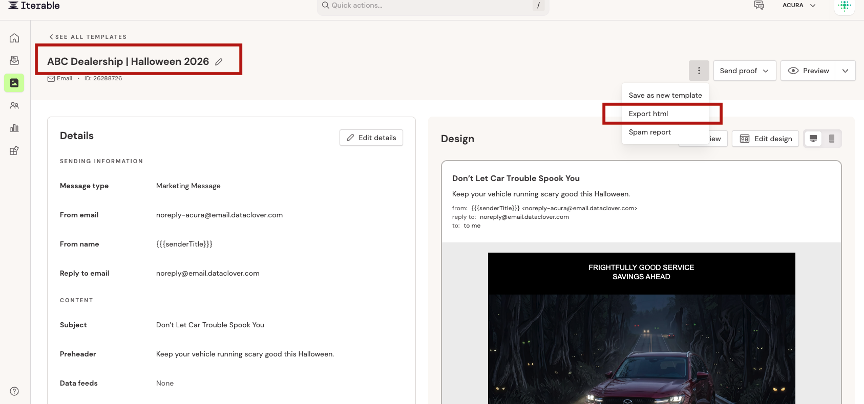The width and height of the screenshot is (864, 404).
Task: Click the Marketing Message type value
Action: 188,186
